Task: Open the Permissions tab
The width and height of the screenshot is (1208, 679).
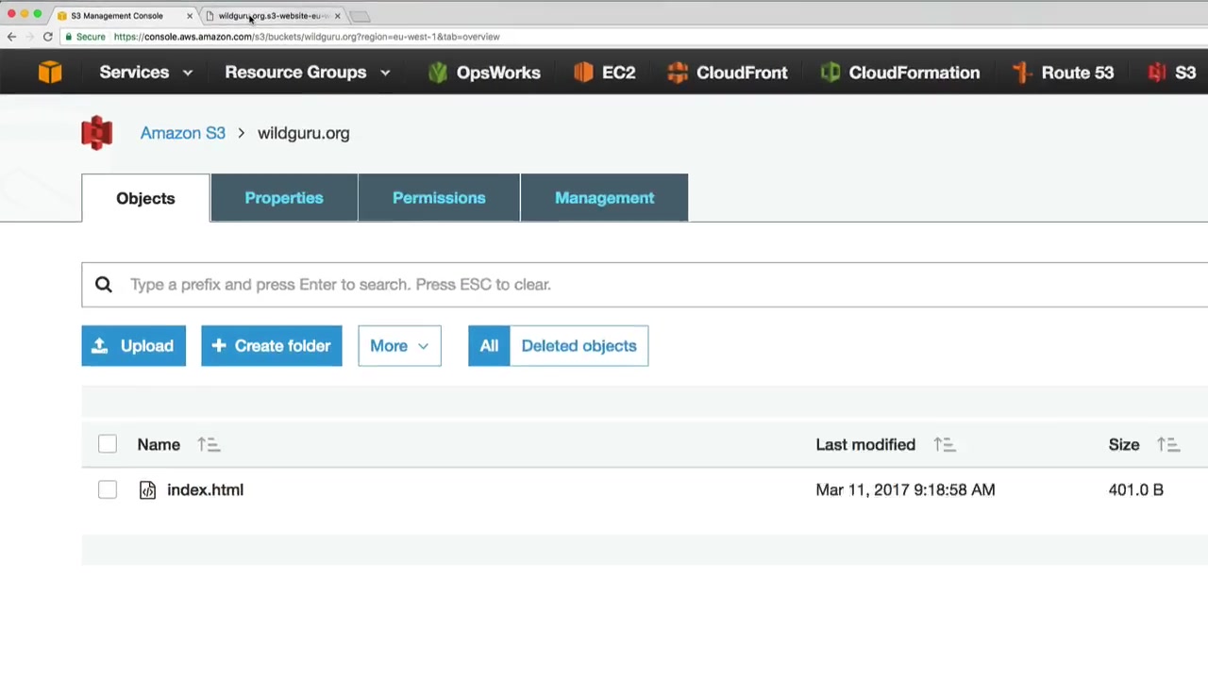Action: [x=439, y=198]
